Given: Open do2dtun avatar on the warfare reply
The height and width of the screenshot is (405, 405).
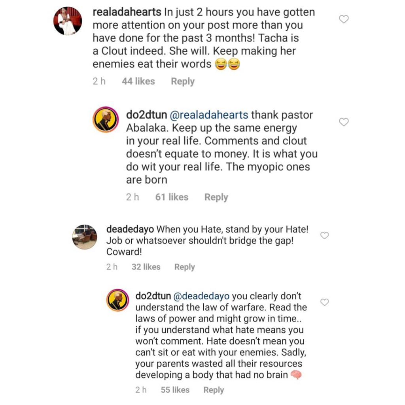Looking at the screenshot, I should pos(118,301).
